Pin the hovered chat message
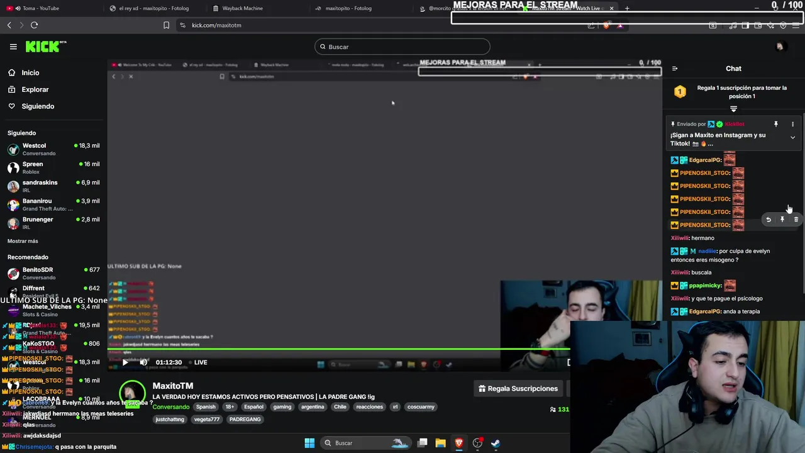 782,220
